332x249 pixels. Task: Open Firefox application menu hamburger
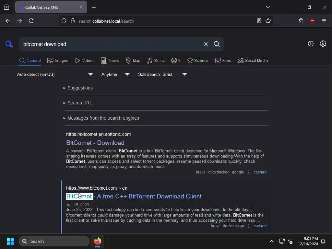click(324, 21)
